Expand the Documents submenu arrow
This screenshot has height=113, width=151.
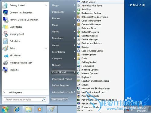click(x=75, y=12)
